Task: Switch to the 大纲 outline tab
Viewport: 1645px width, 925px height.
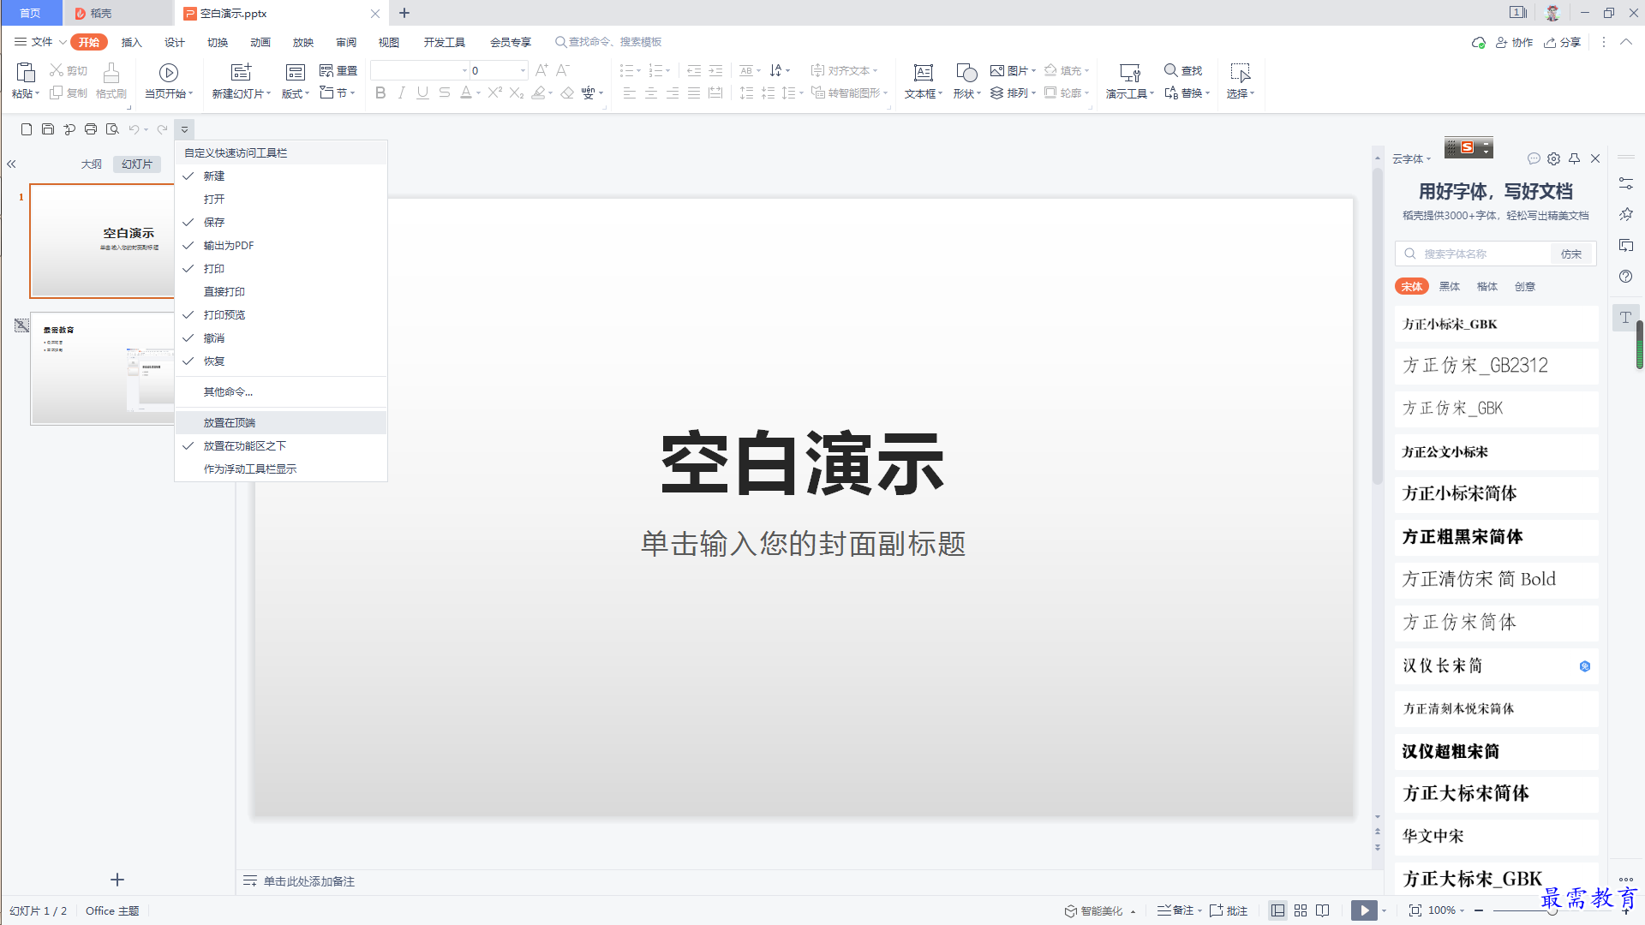Action: pyautogui.click(x=92, y=164)
